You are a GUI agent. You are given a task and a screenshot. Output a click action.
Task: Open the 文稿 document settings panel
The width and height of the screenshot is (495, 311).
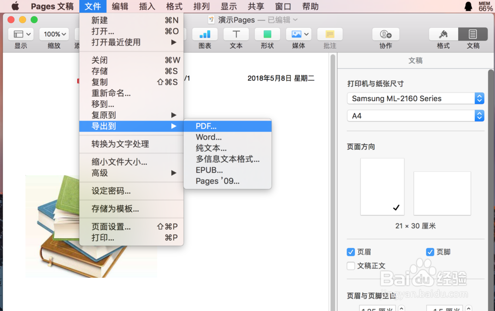pos(473,35)
